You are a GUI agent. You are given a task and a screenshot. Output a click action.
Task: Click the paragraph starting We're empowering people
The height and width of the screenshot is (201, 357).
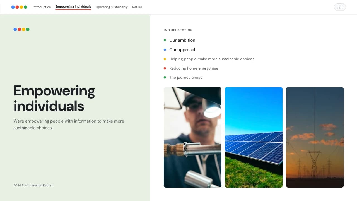point(69,125)
